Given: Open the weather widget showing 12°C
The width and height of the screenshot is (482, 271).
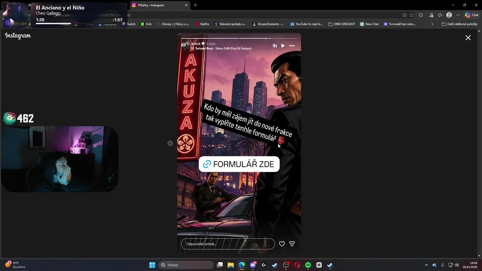Looking at the screenshot, I should coord(15,265).
